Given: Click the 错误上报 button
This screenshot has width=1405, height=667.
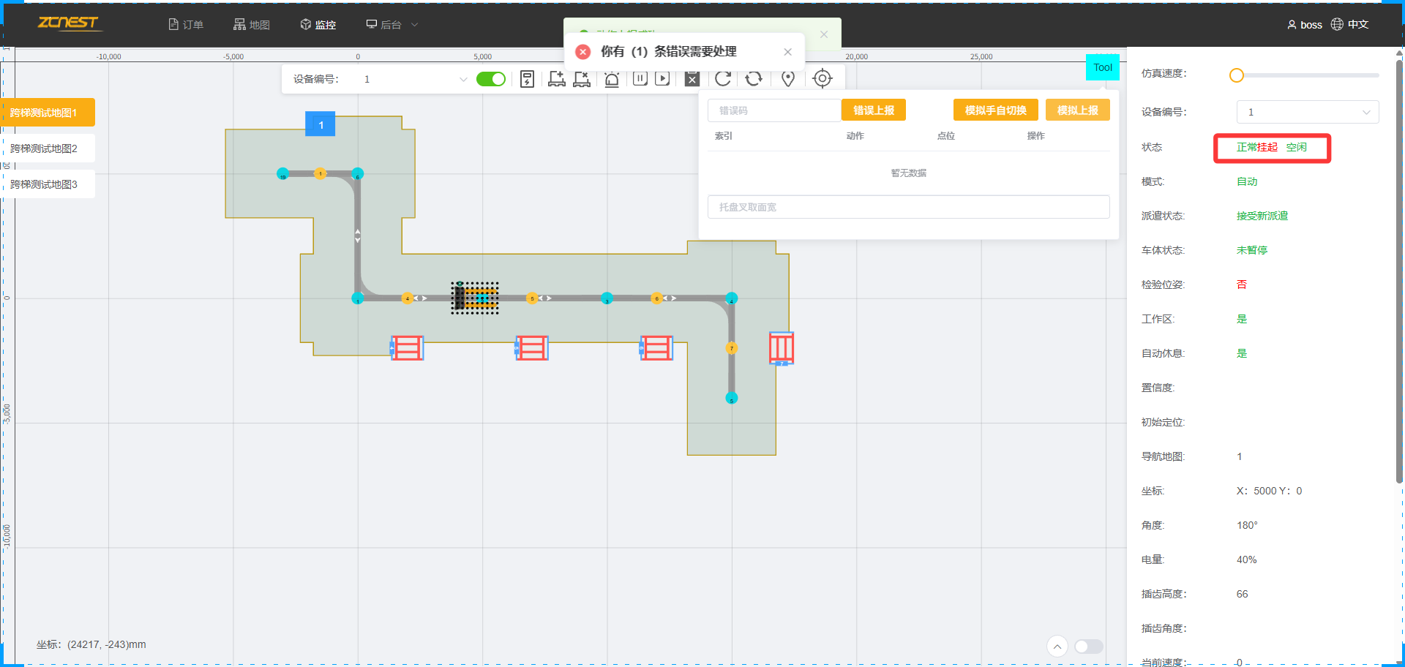Looking at the screenshot, I should click(874, 110).
